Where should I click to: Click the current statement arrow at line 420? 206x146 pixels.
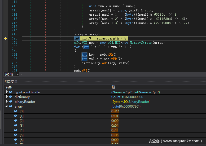point(6,38)
